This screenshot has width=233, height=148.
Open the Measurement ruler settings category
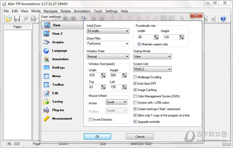pos(62,118)
